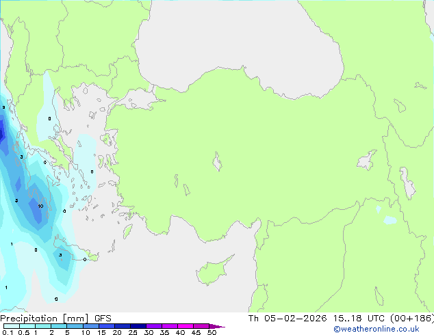Screen dimensions: 434x335
Task: Select the 35–40 mm legend swatch
Action: tap(170, 326)
